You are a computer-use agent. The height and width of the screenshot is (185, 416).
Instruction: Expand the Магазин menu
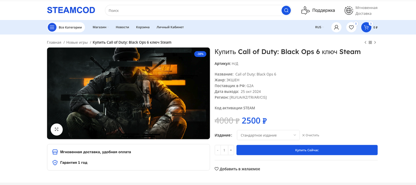101,27
